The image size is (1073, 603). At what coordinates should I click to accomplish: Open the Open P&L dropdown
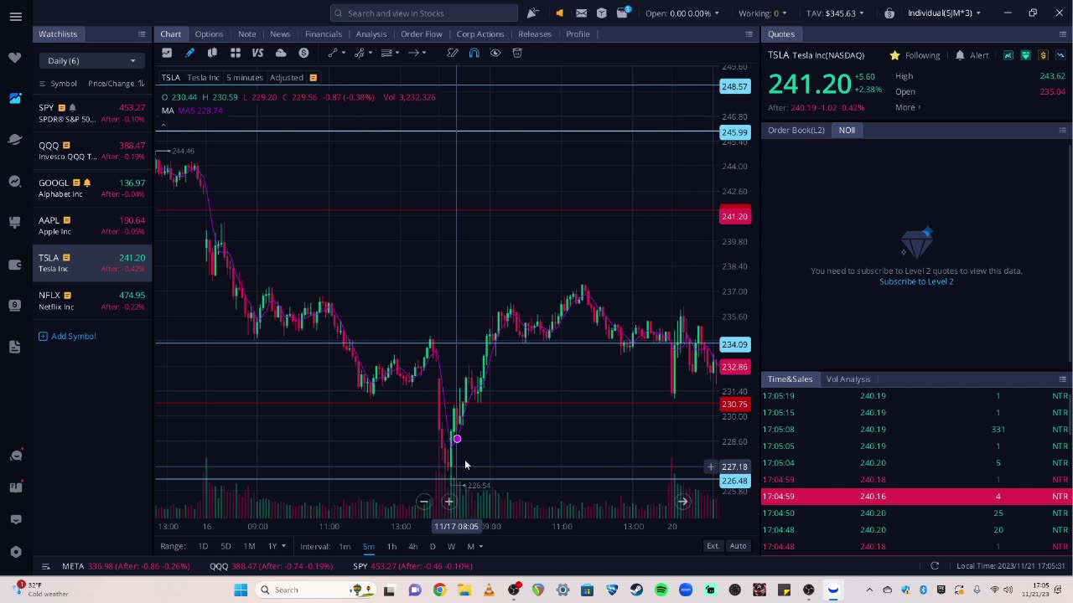(x=682, y=13)
